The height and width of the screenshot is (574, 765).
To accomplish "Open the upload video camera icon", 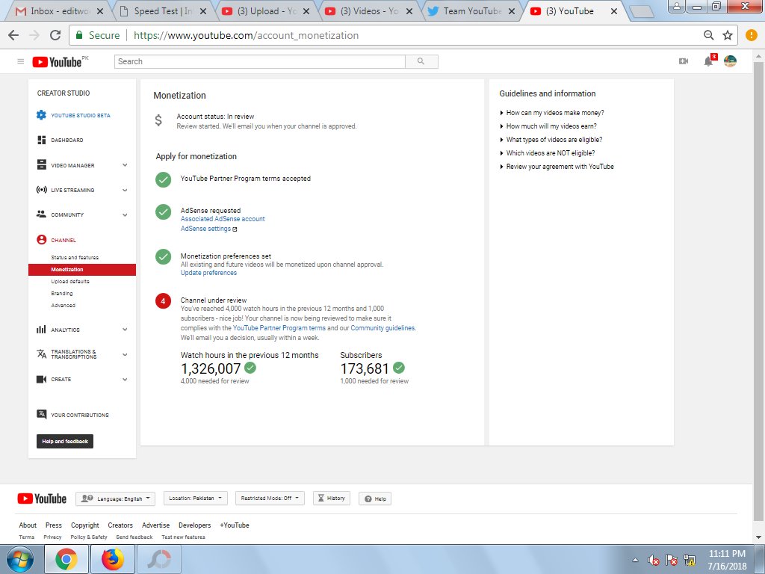I will click(x=684, y=61).
